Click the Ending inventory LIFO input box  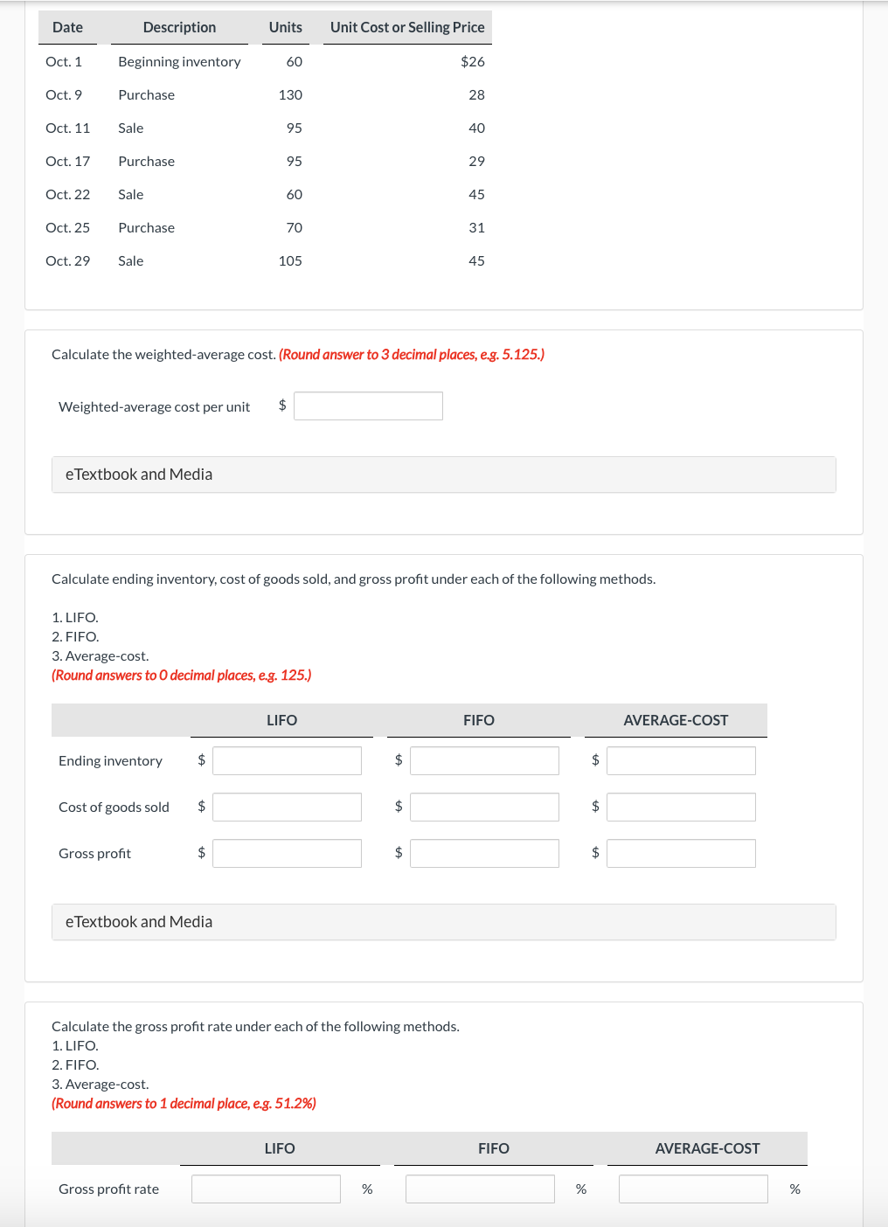pos(287,760)
